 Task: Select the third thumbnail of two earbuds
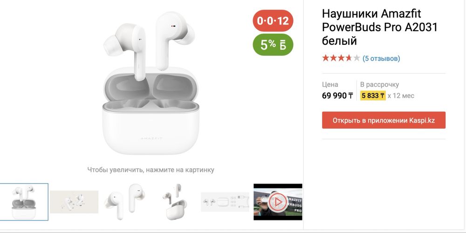pyautogui.click(x=125, y=202)
